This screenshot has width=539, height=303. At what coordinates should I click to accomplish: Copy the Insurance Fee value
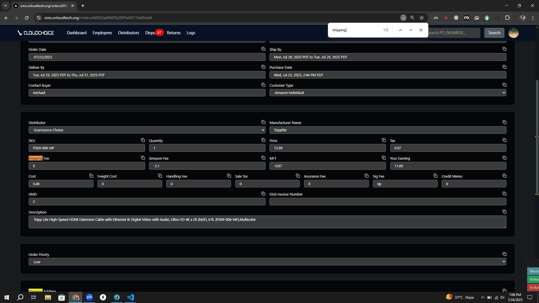tap(367, 176)
